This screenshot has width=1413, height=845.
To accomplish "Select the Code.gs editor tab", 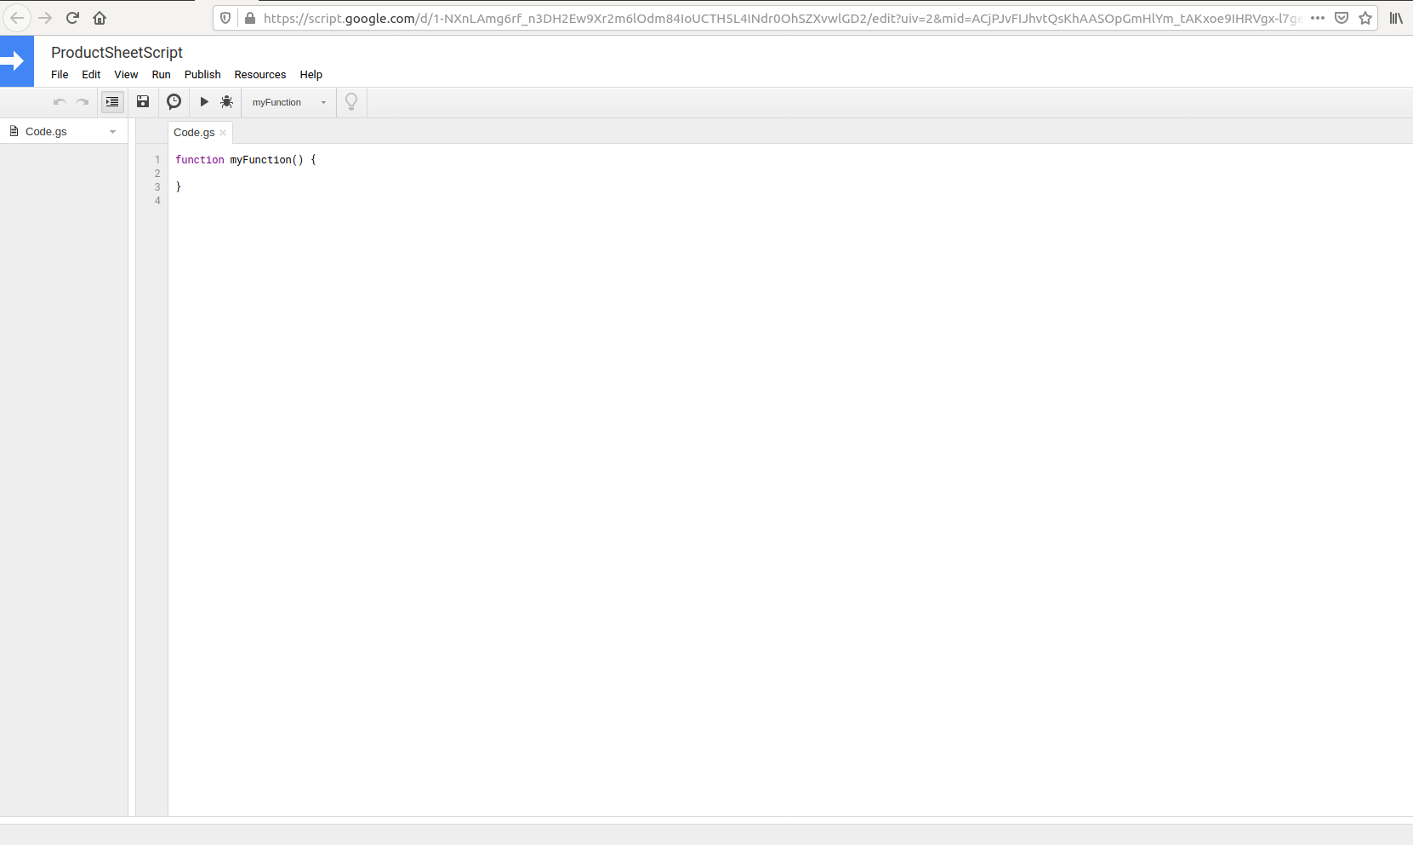I will point(193,133).
